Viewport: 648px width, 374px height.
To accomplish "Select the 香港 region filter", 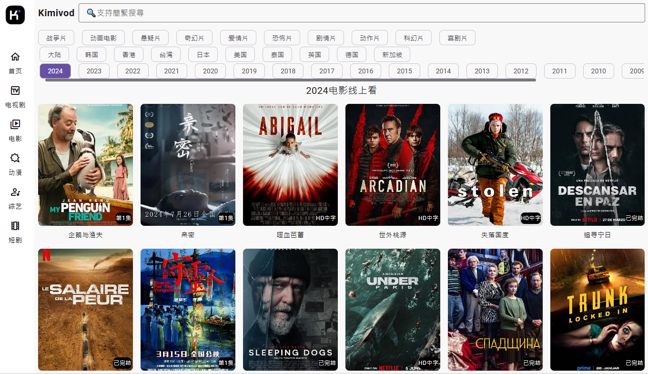I will pyautogui.click(x=129, y=54).
